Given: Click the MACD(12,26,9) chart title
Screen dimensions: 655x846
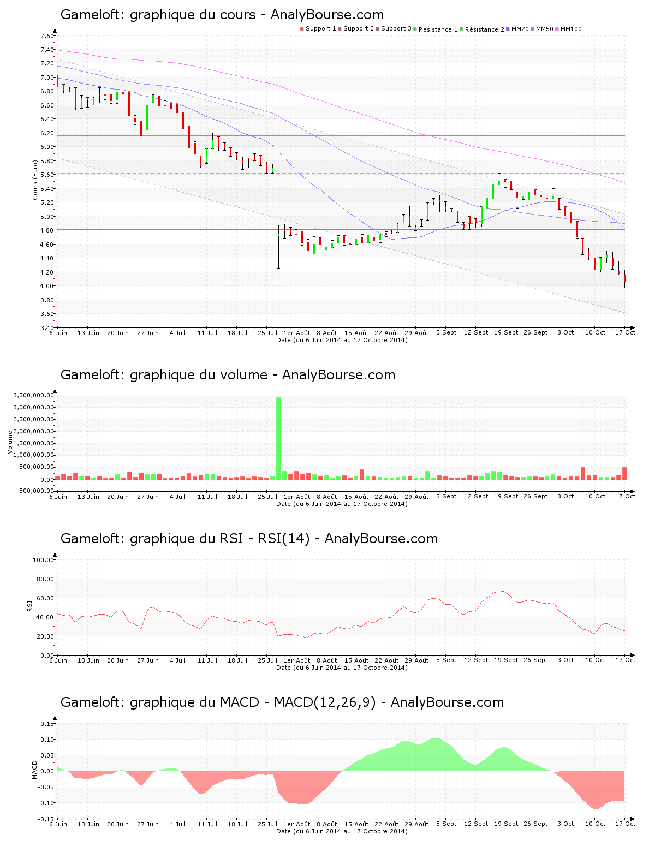Looking at the screenshot, I should (x=282, y=702).
